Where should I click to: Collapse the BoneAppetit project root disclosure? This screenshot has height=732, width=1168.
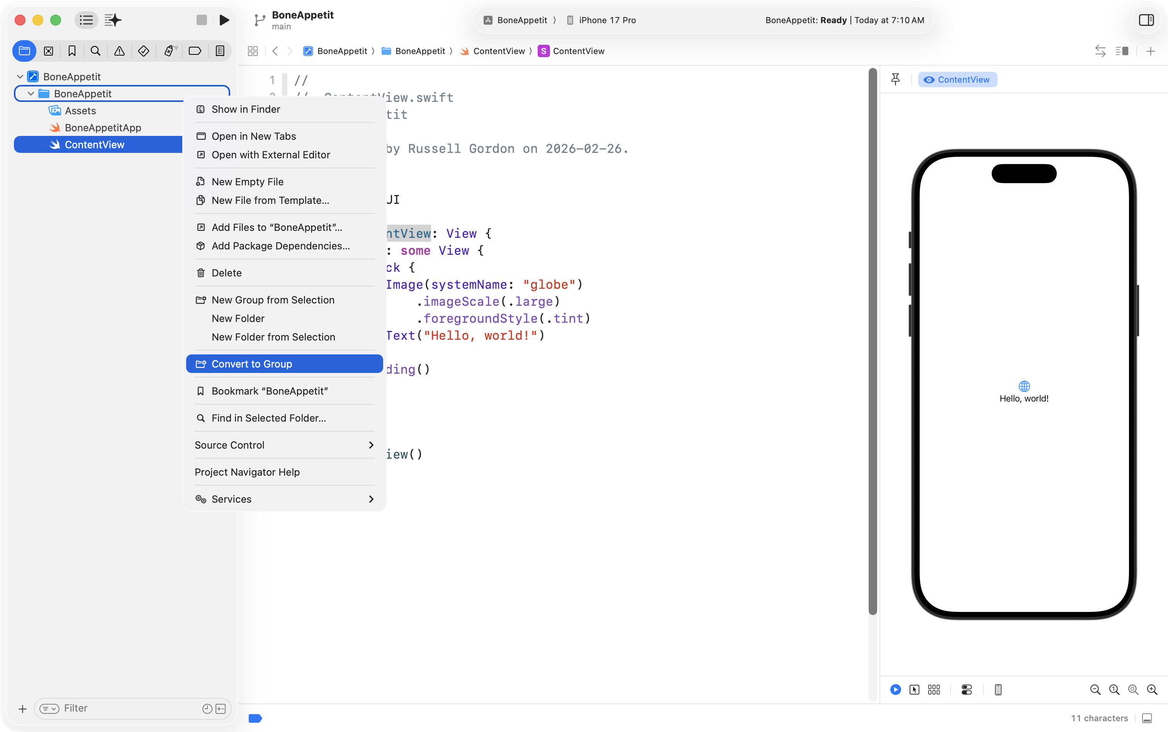20,76
